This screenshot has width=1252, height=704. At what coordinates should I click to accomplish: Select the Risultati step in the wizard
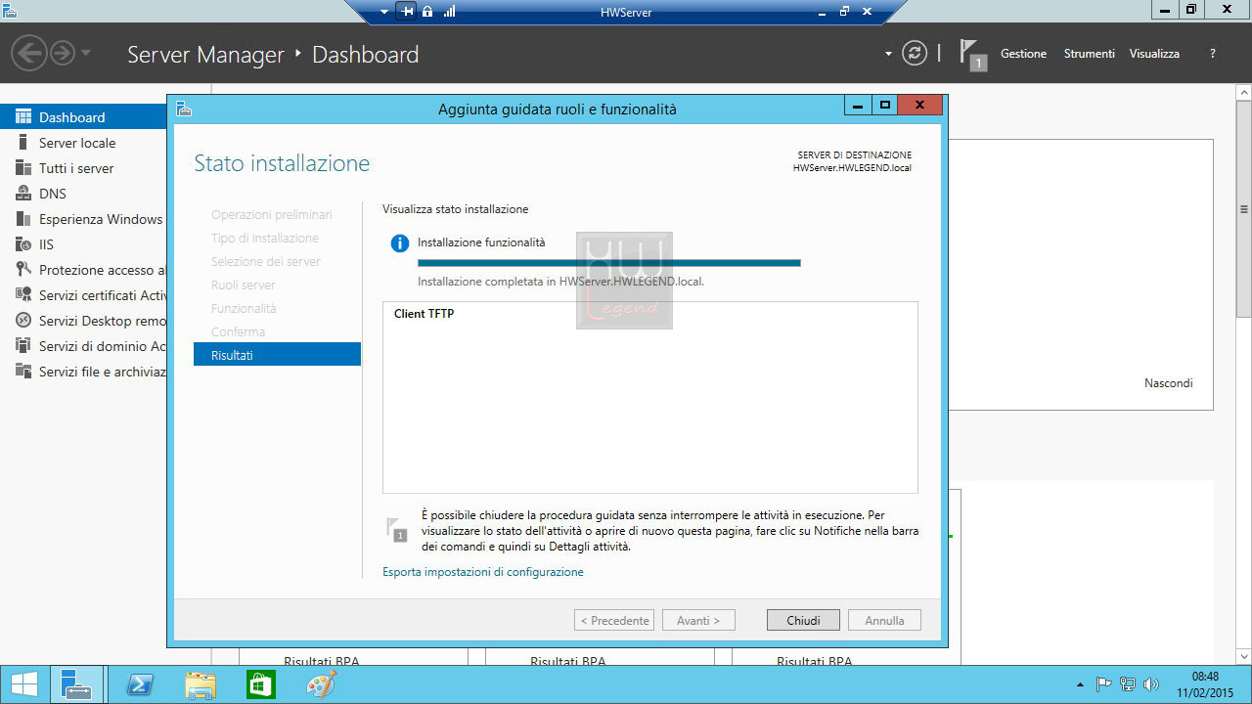(278, 355)
